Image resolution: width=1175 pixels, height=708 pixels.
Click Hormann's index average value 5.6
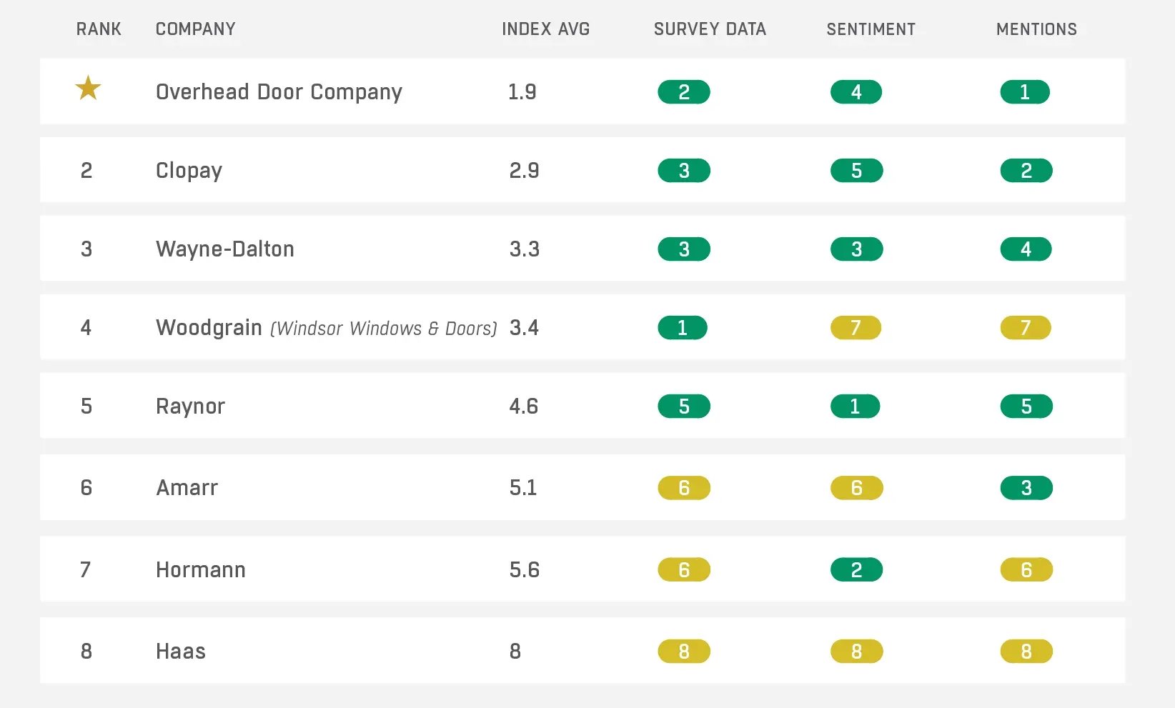point(524,570)
